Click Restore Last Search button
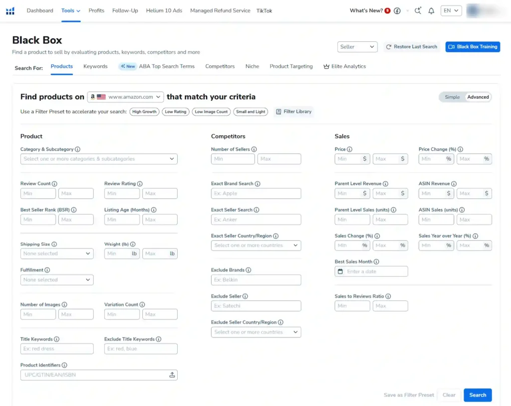 click(411, 47)
